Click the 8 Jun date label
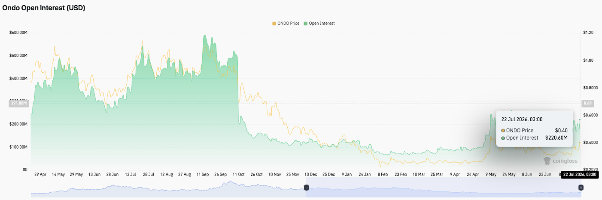The height and width of the screenshot is (200, 602). point(526,175)
